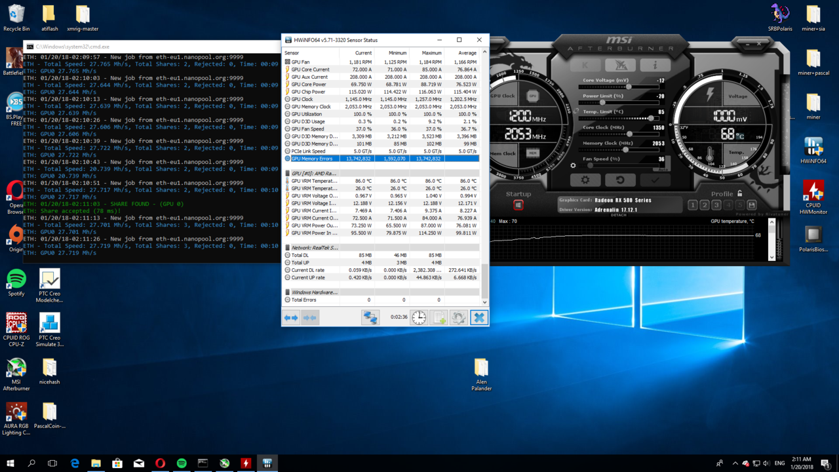Open the HWiNFO64 desktop shortcut

click(813, 151)
